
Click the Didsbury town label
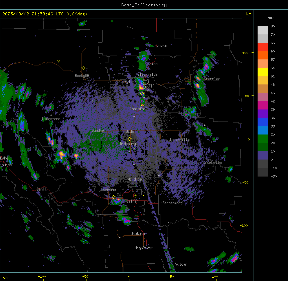pos(128,144)
